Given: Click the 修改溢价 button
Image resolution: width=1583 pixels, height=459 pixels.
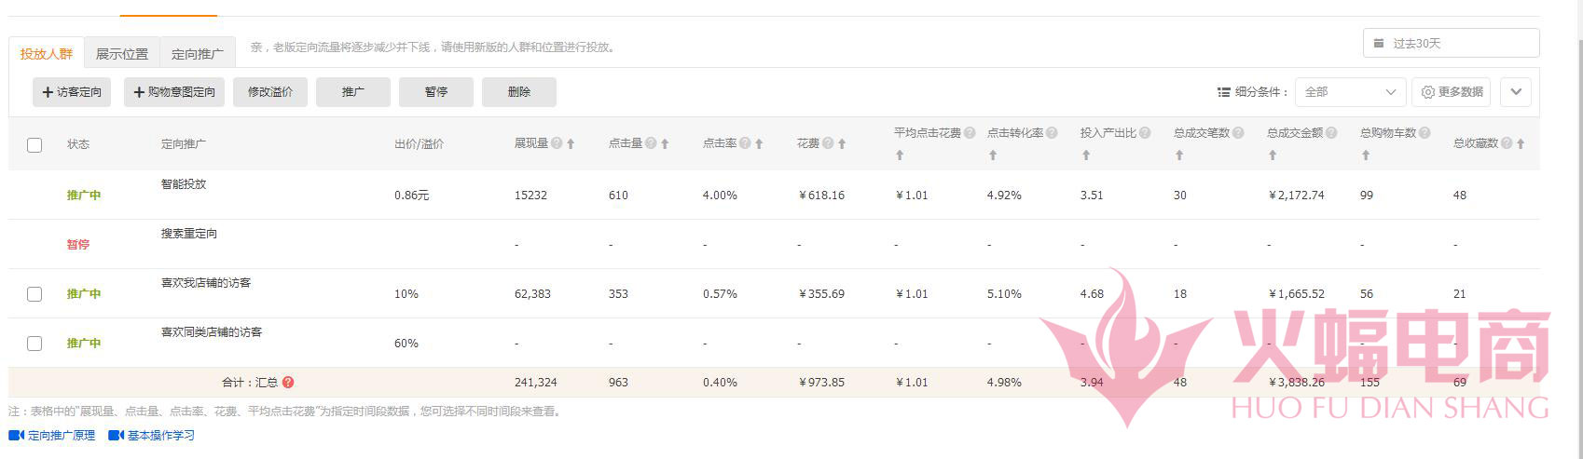Looking at the screenshot, I should 270,92.
